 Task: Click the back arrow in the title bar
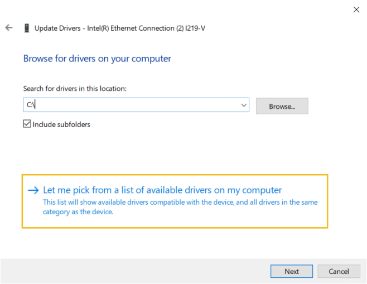tap(9, 28)
